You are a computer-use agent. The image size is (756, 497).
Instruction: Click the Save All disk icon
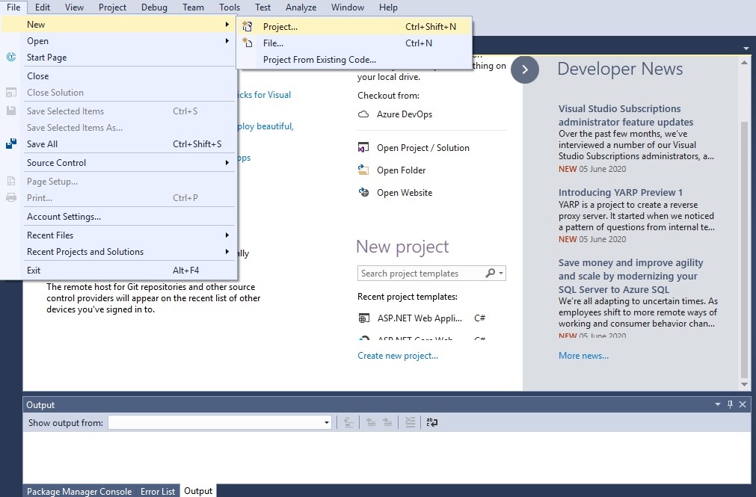(x=11, y=143)
